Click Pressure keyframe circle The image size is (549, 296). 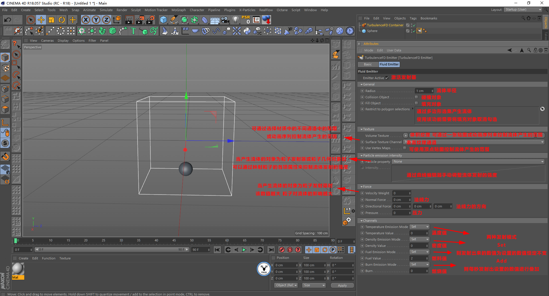[362, 213]
